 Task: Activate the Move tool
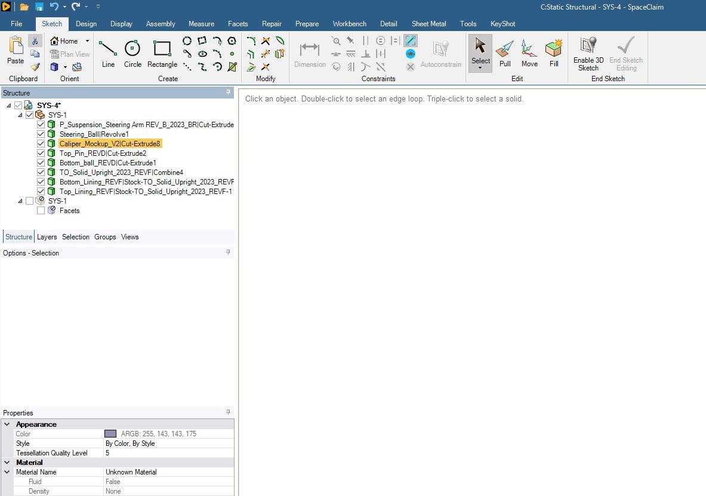tap(529, 54)
